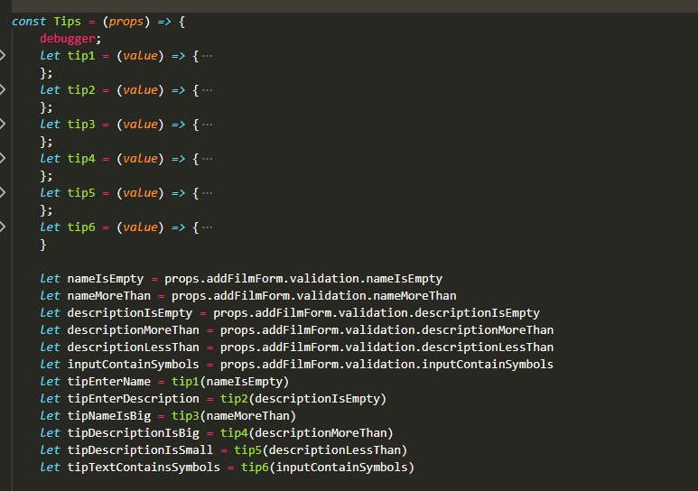
Task: Click the 'tip5(descriptionLessThan)' function call
Action: 321,450
